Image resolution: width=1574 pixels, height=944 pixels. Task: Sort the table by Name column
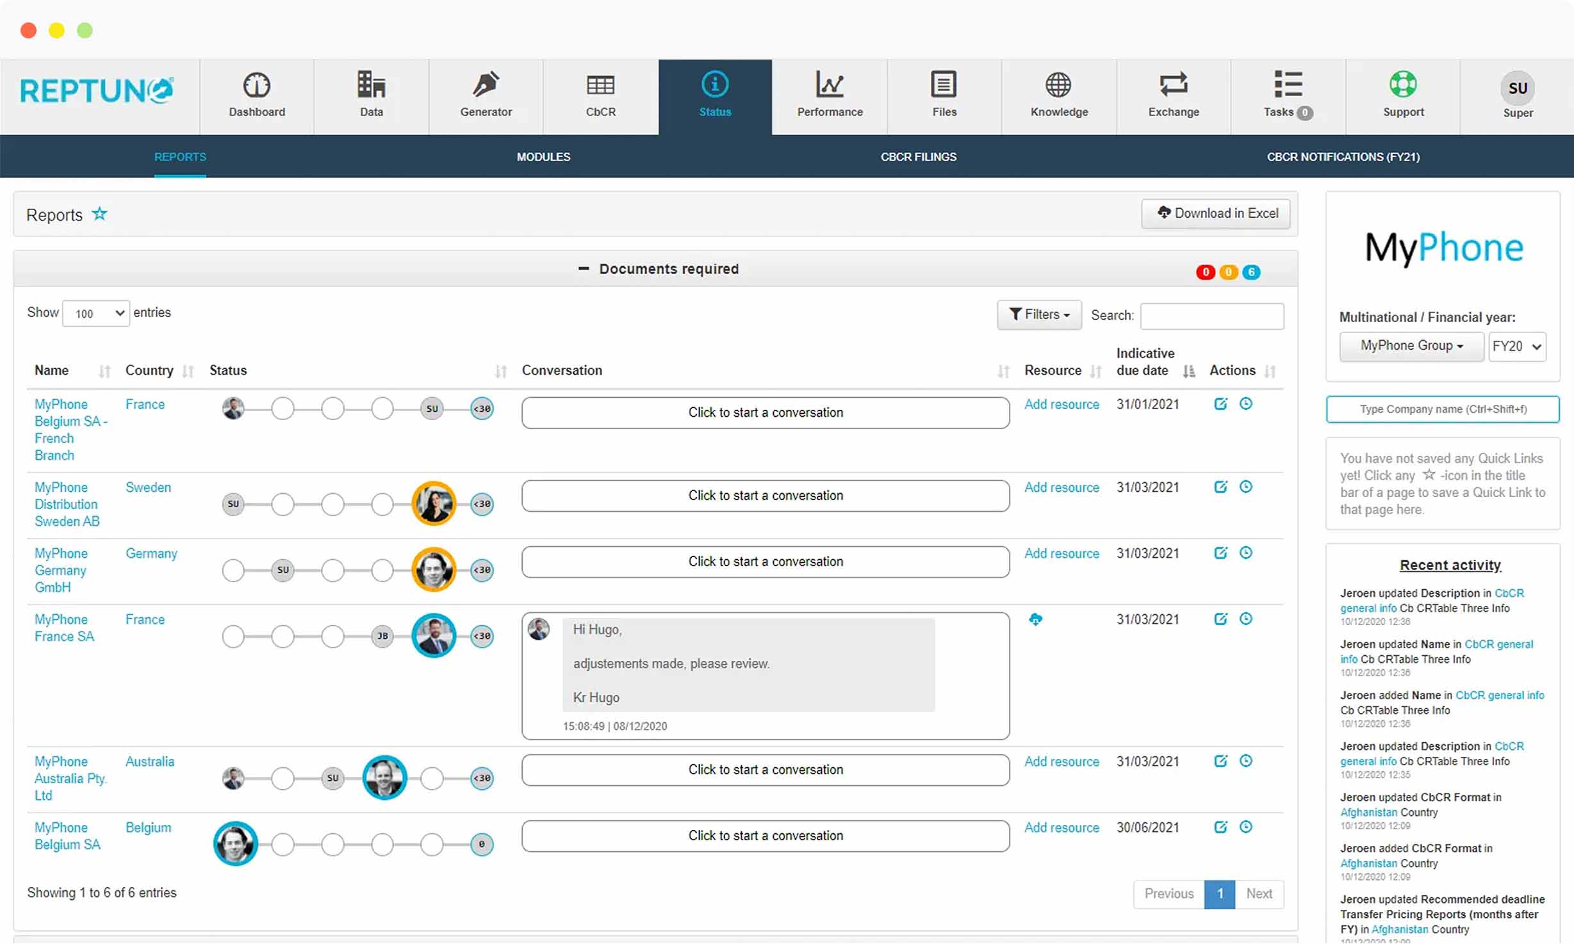(x=104, y=370)
